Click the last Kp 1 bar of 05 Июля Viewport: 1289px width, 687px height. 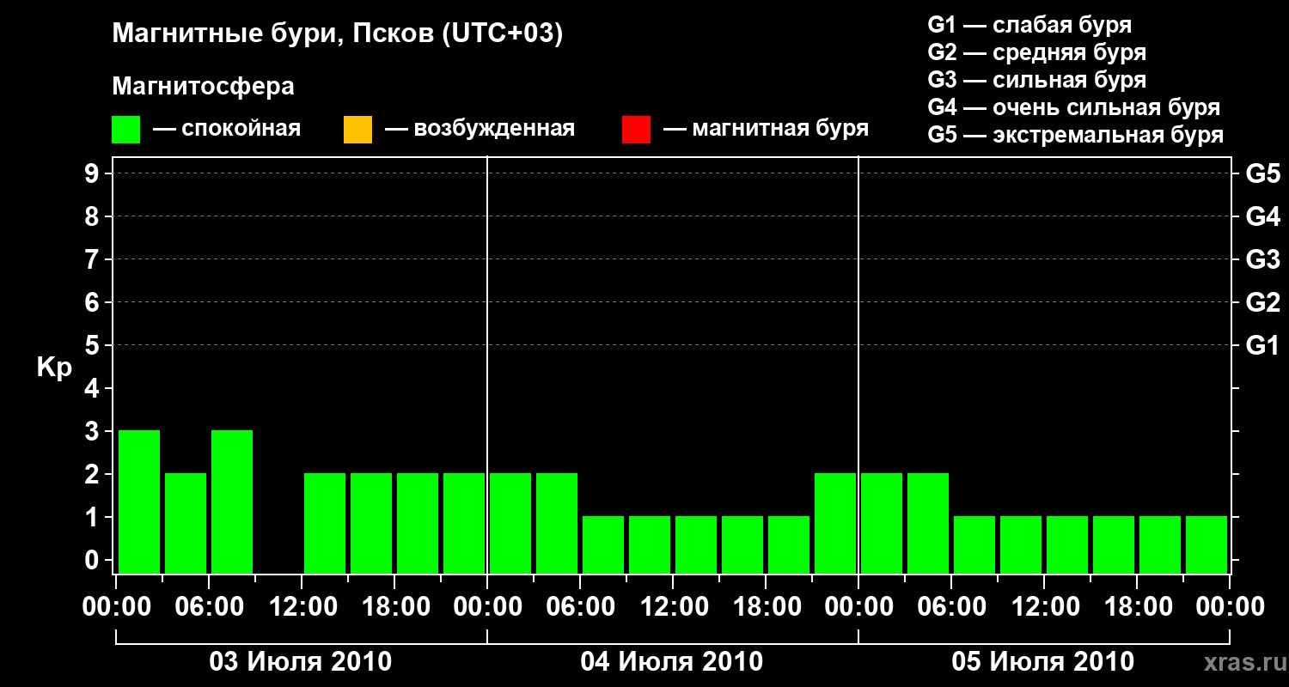click(x=1207, y=544)
